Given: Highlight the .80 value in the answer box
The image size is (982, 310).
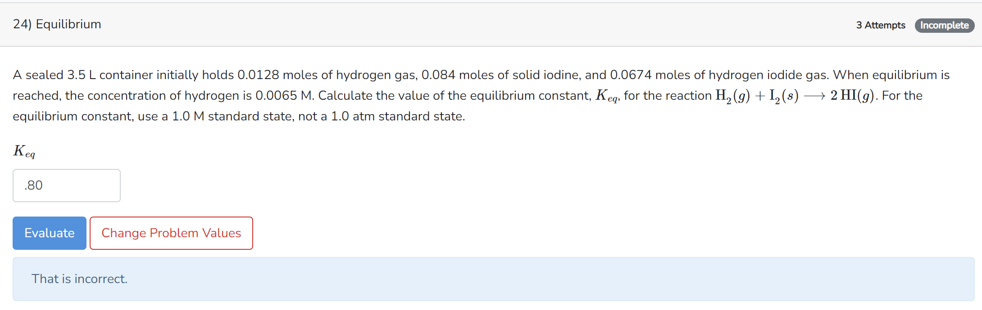Looking at the screenshot, I should pyautogui.click(x=34, y=185).
